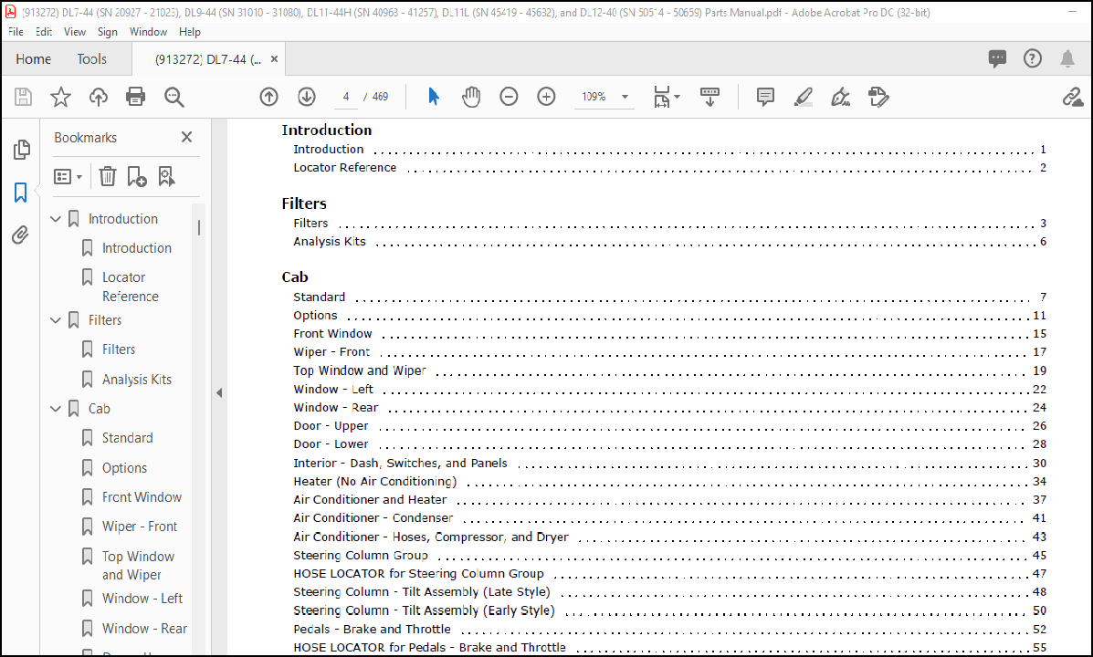This screenshot has height=657, width=1093.
Task: Choose the selection arrow tool
Action: [x=434, y=97]
